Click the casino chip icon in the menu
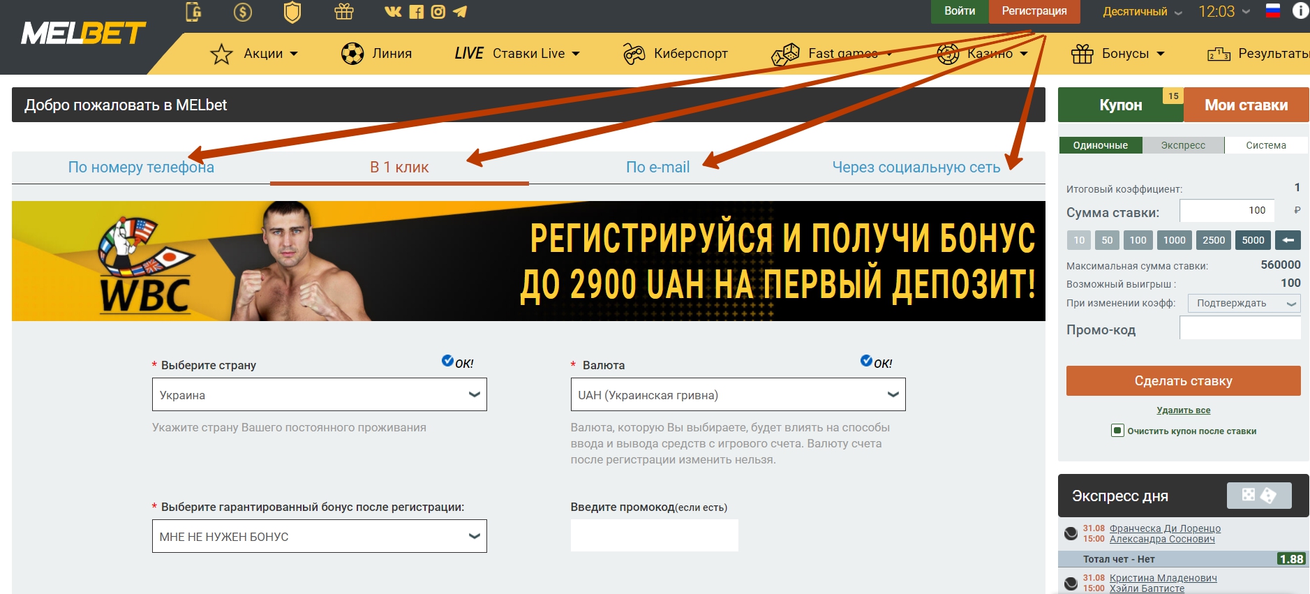The width and height of the screenshot is (1310, 594). pos(948,54)
